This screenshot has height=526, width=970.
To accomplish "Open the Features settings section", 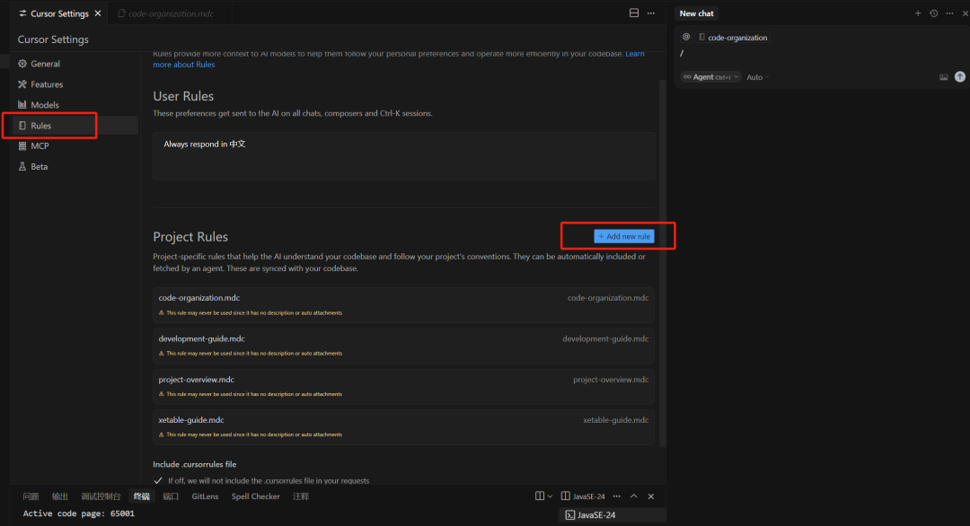I will click(x=47, y=84).
